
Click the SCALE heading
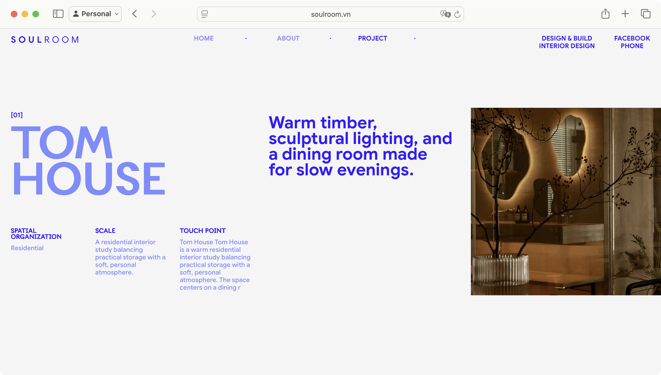click(x=105, y=231)
